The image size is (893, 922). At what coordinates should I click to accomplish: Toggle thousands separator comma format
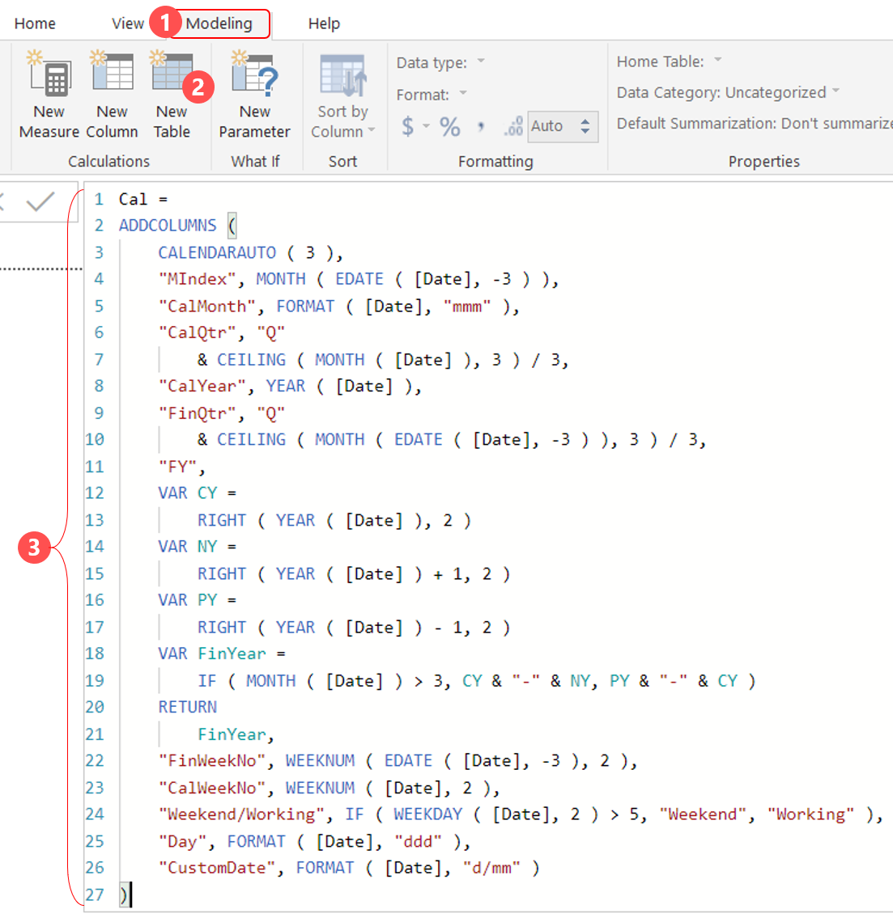click(x=481, y=126)
